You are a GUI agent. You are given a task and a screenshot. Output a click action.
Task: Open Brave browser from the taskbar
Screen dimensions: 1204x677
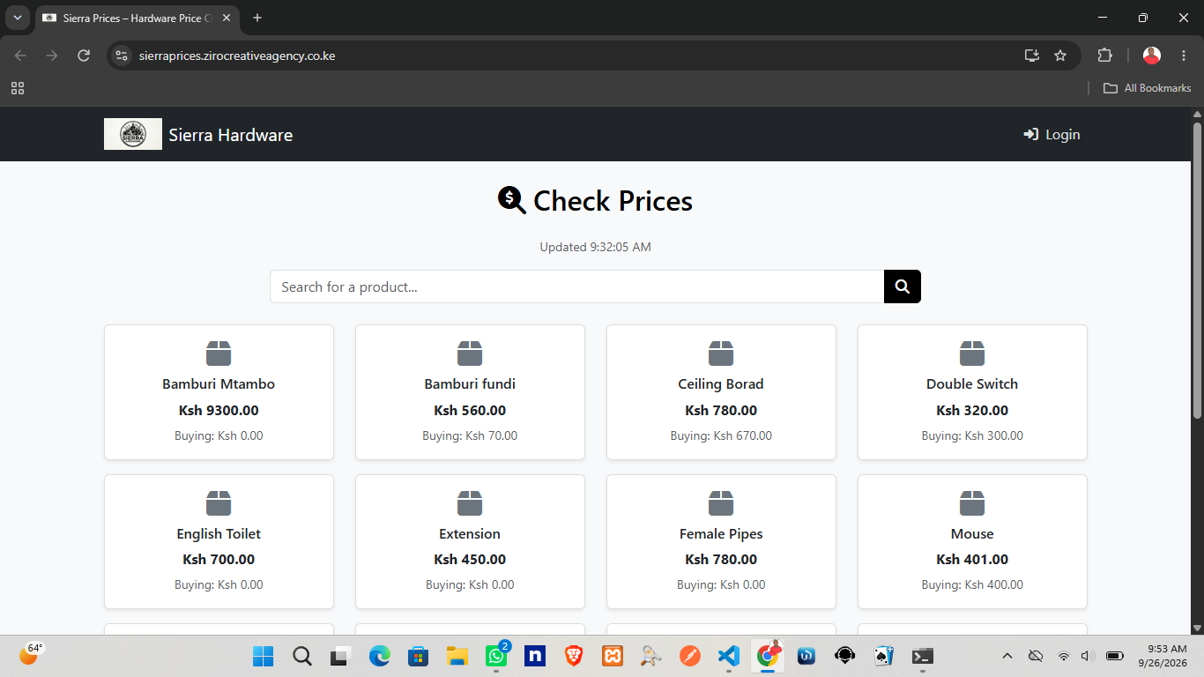(574, 656)
